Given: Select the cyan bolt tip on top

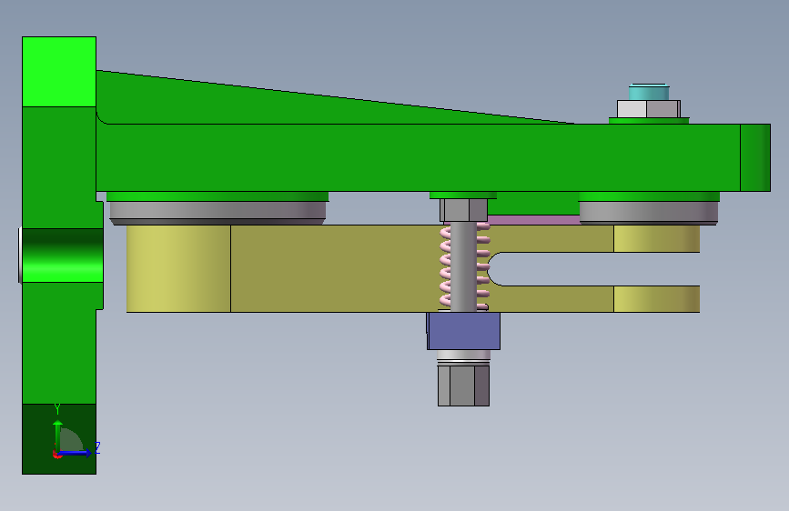Looking at the screenshot, I should [x=649, y=93].
